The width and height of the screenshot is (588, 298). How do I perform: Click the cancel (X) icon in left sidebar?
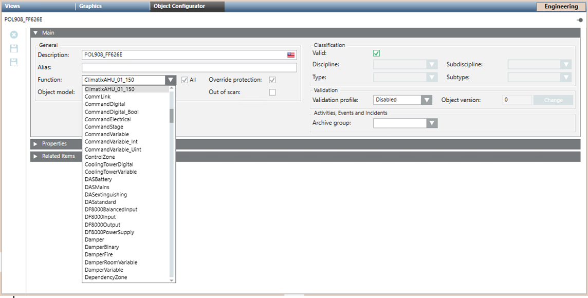pyautogui.click(x=14, y=34)
